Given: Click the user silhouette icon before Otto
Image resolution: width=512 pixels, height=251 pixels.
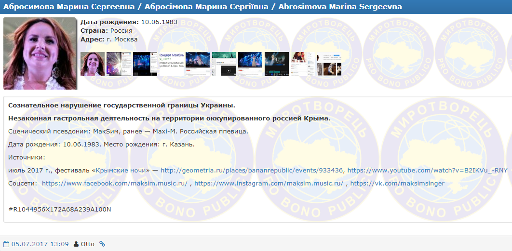Looking at the screenshot, I should pos(76,244).
